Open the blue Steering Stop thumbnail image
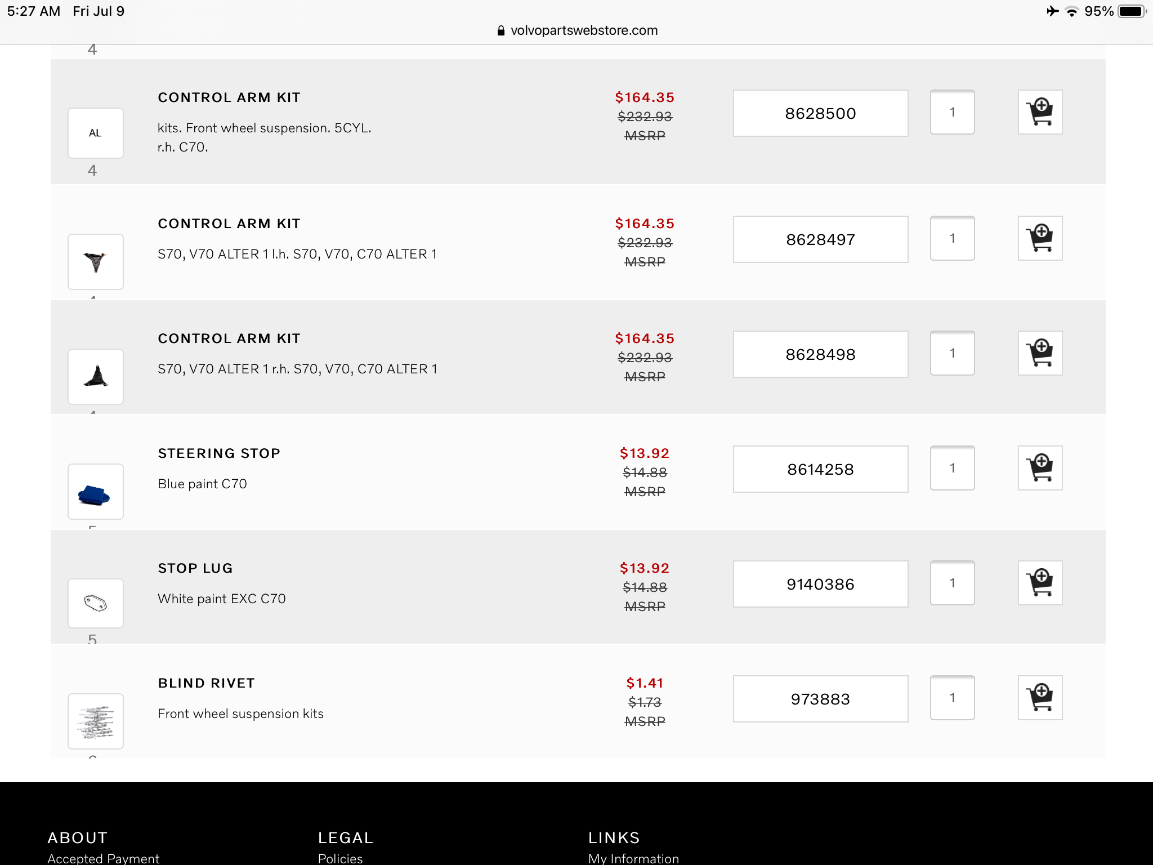The height and width of the screenshot is (865, 1153). coord(95,492)
